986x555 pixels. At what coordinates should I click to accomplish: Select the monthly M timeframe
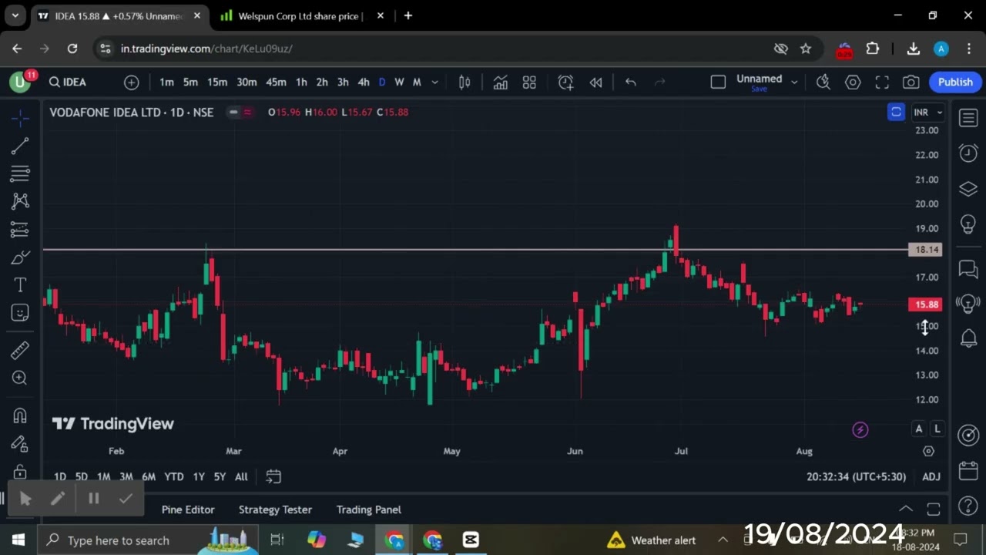pyautogui.click(x=417, y=82)
